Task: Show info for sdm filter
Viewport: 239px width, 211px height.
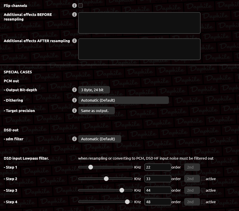Action: [x=74, y=139]
